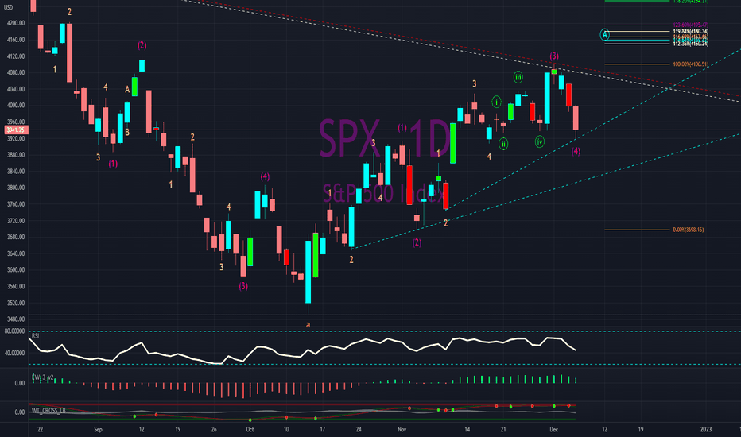Click the 3960.00 price axis label

pos(16,122)
